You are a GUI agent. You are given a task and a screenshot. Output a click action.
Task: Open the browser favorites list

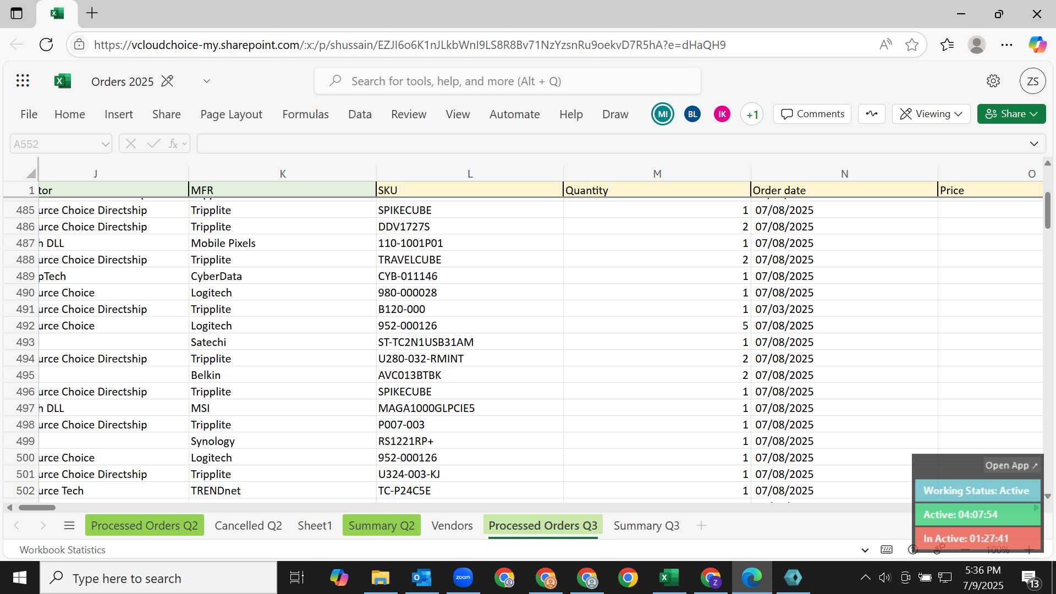(x=947, y=45)
